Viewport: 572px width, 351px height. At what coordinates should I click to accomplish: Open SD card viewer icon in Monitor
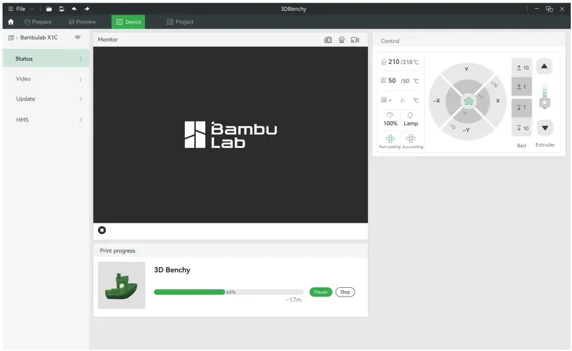coord(328,40)
